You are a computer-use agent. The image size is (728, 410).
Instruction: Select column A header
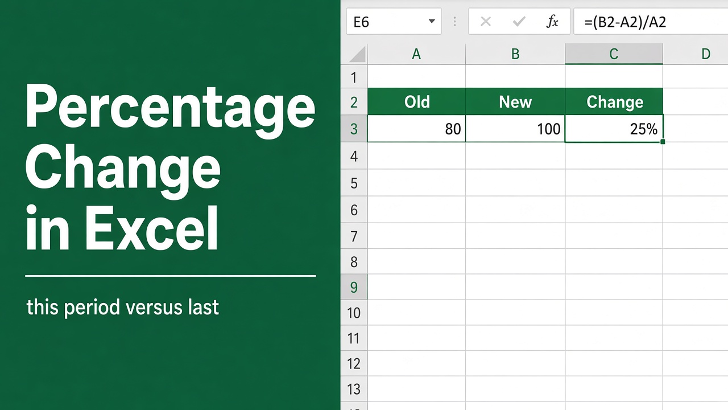416,54
